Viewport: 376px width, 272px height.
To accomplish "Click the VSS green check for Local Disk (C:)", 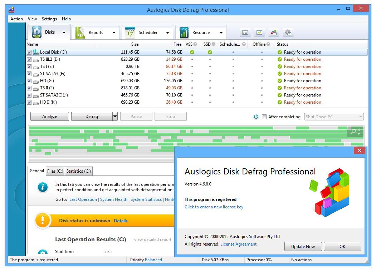I will click(192, 52).
